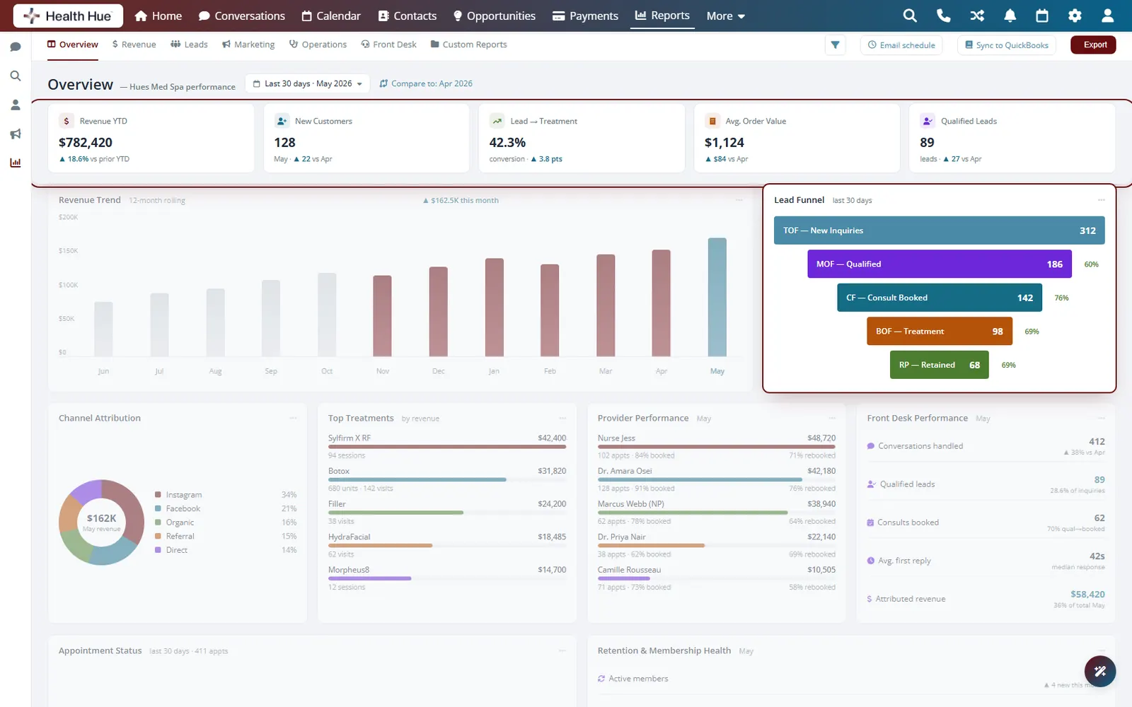Open Top Treatments options menu
The image size is (1132, 707).
click(562, 418)
